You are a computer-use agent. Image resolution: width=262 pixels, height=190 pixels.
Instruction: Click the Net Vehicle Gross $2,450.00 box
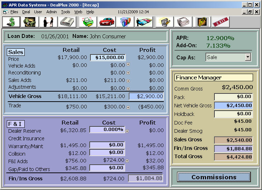coord(233,106)
